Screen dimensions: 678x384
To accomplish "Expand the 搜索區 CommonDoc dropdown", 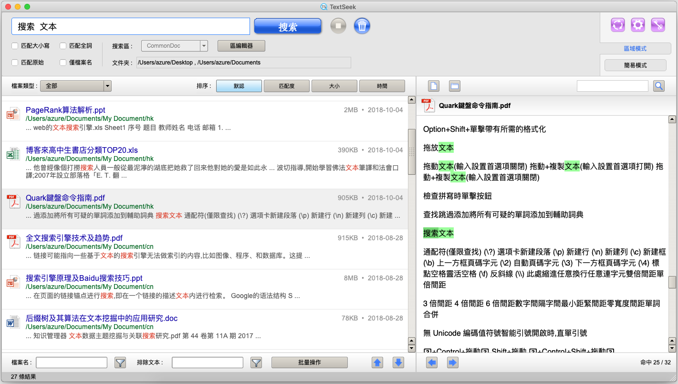I will (x=204, y=46).
